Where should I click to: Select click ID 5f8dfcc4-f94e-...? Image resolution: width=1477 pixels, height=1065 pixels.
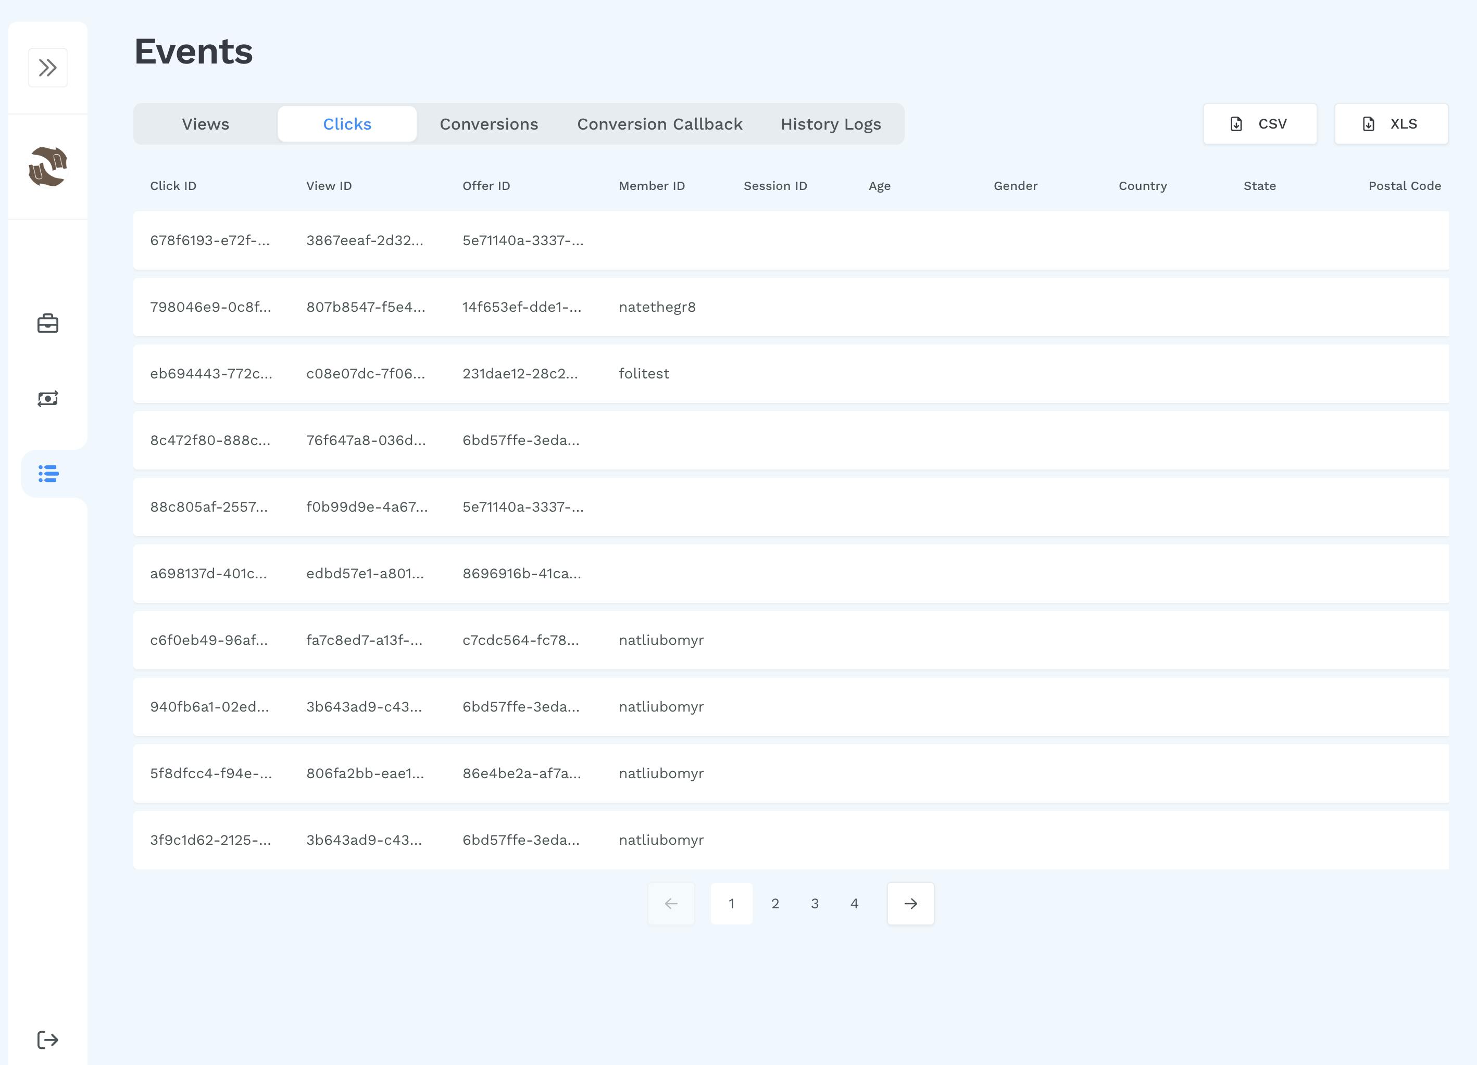211,774
